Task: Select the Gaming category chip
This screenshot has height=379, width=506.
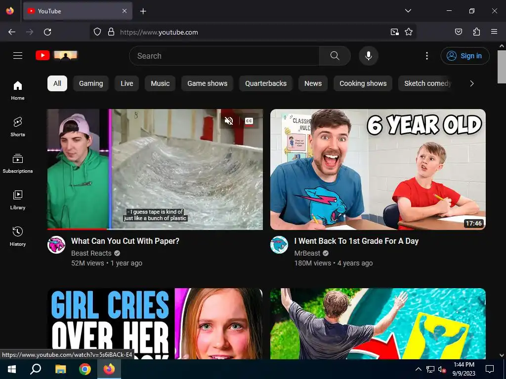Action: click(x=91, y=83)
